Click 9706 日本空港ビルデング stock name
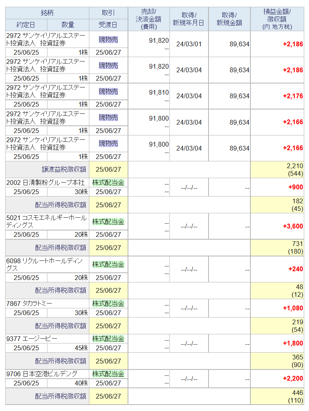 (x=42, y=374)
